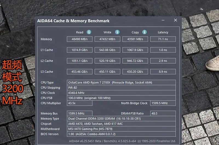Select L3 Cache copy value 430.20 GB/s
Image resolution: width=219 pixels, height=145 pixels.
pyautogui.click(x=135, y=72)
